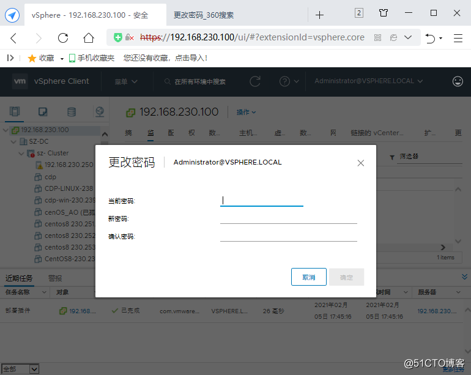Click the green security shield icon
The width and height of the screenshot is (471, 375).
click(x=117, y=37)
